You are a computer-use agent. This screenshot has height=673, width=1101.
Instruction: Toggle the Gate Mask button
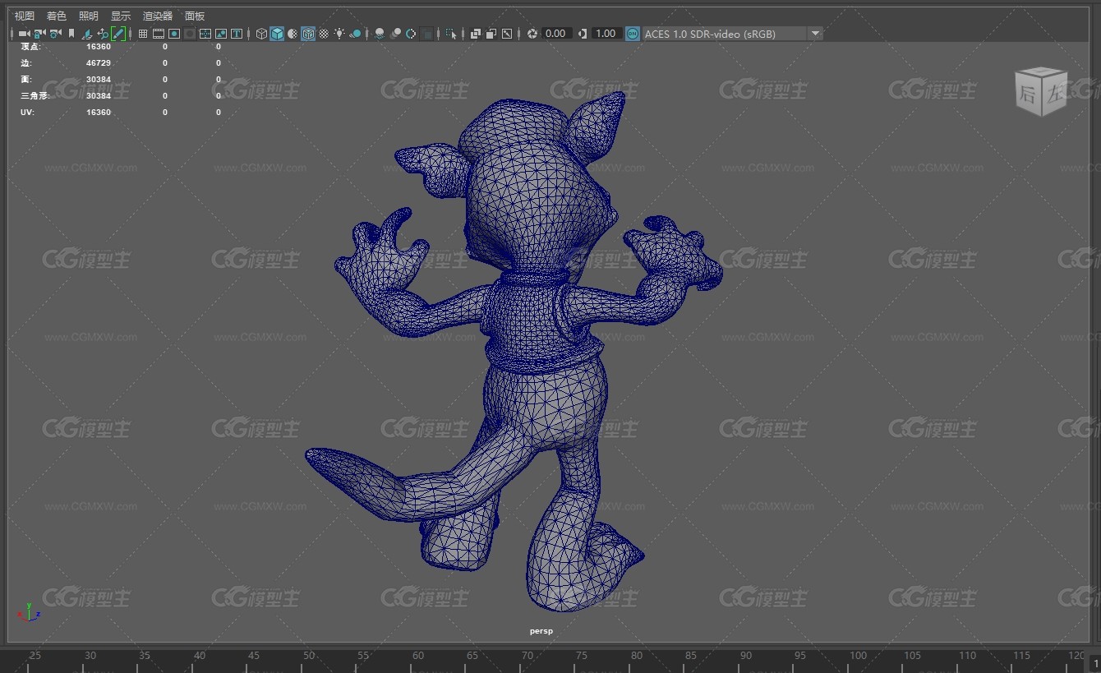[190, 34]
